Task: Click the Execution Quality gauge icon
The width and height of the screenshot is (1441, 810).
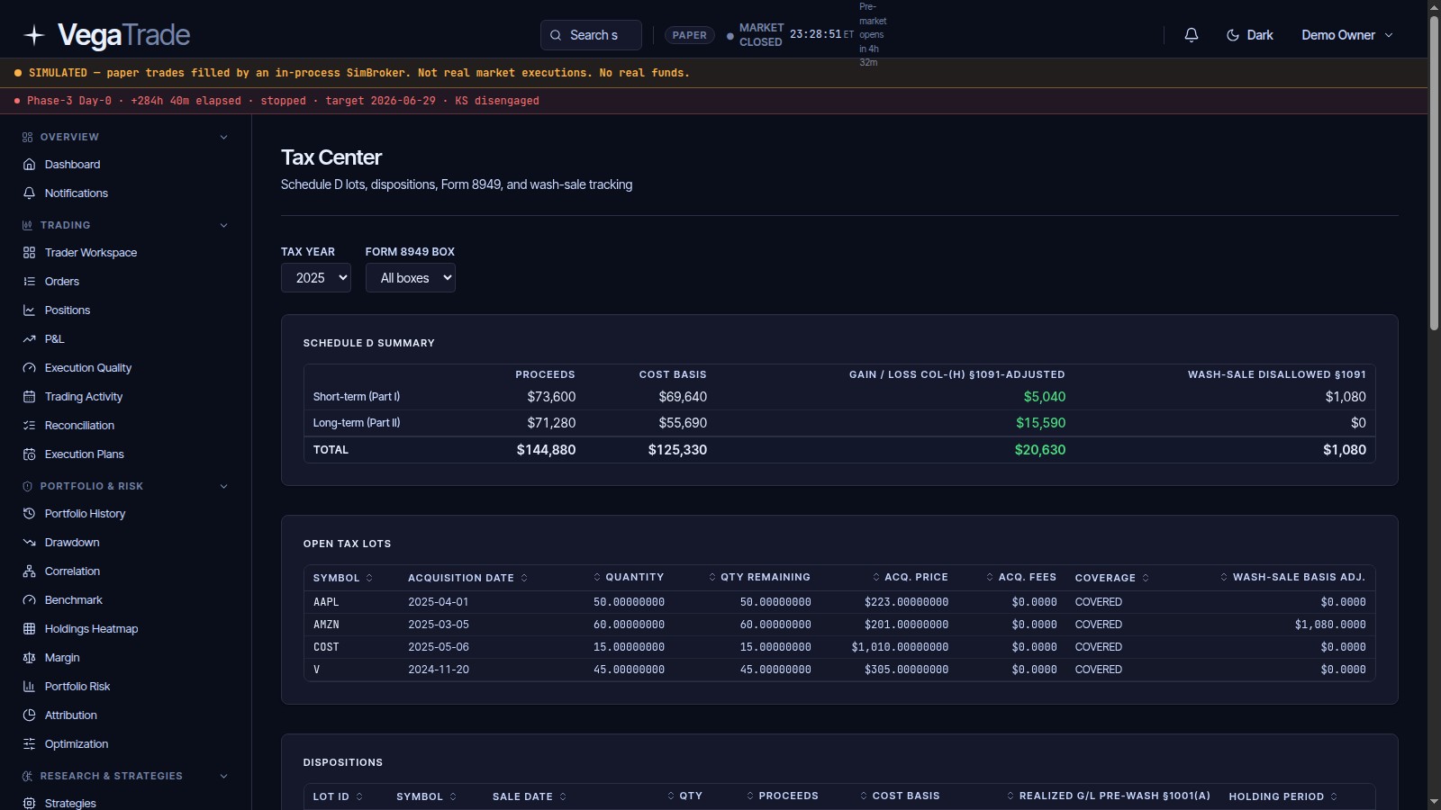Action: [29, 368]
